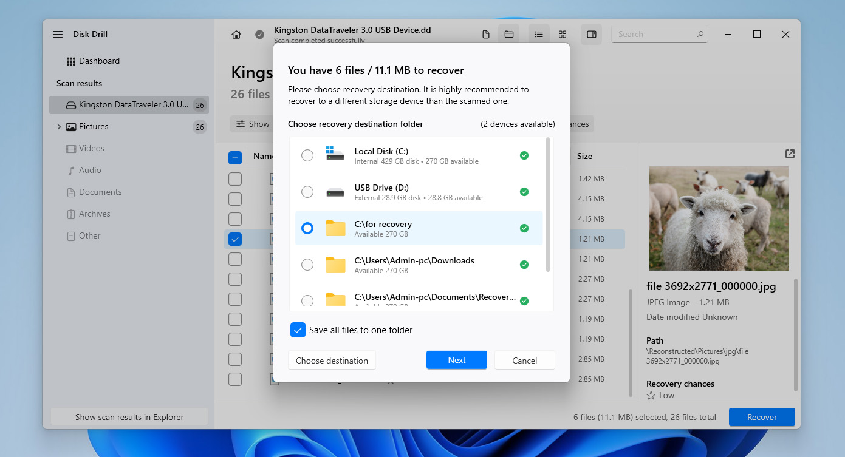The height and width of the screenshot is (457, 845).
Task: Click the Search input field
Action: click(660, 35)
